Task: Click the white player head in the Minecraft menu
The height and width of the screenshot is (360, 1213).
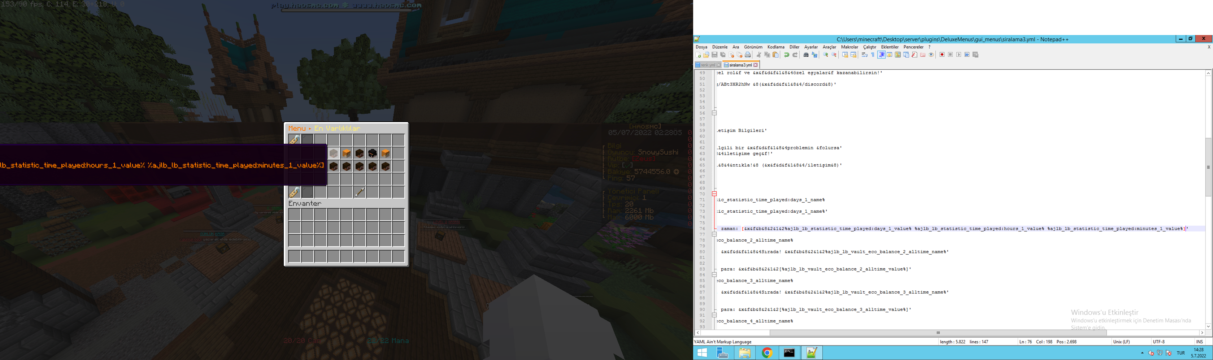Action: (x=333, y=153)
